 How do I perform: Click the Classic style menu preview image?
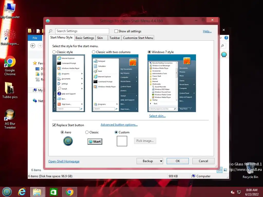coord(69,83)
